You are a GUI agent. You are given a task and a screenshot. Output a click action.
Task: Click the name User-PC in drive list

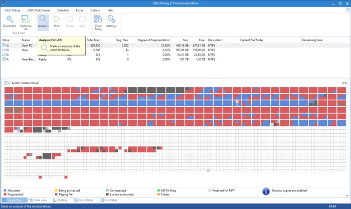pos(27,46)
